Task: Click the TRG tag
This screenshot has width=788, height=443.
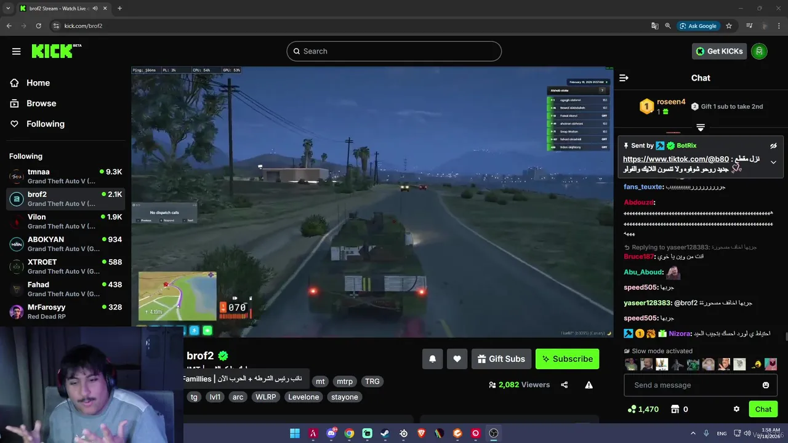Action: tap(372, 381)
